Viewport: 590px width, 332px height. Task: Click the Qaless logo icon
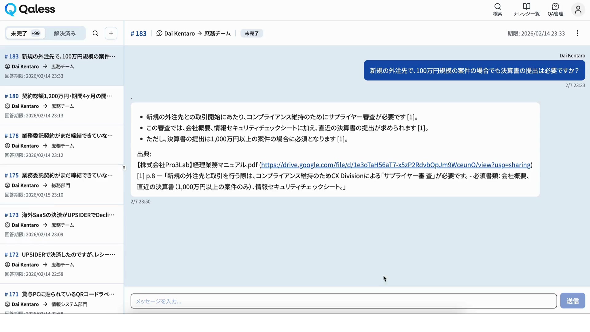click(10, 10)
